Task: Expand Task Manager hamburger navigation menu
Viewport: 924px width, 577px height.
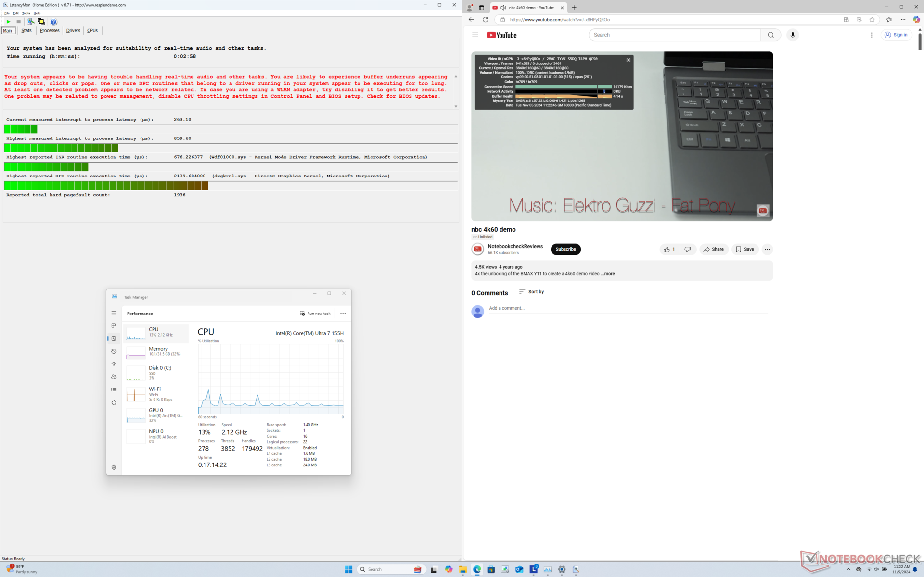Action: pos(114,313)
